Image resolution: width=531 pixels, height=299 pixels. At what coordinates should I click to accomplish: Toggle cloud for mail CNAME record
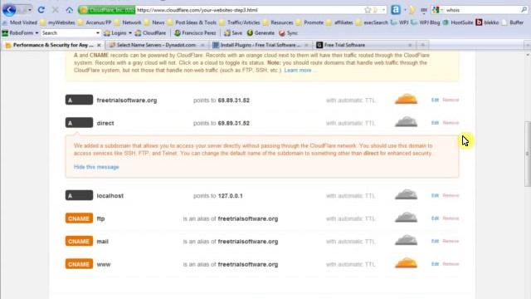(x=406, y=240)
